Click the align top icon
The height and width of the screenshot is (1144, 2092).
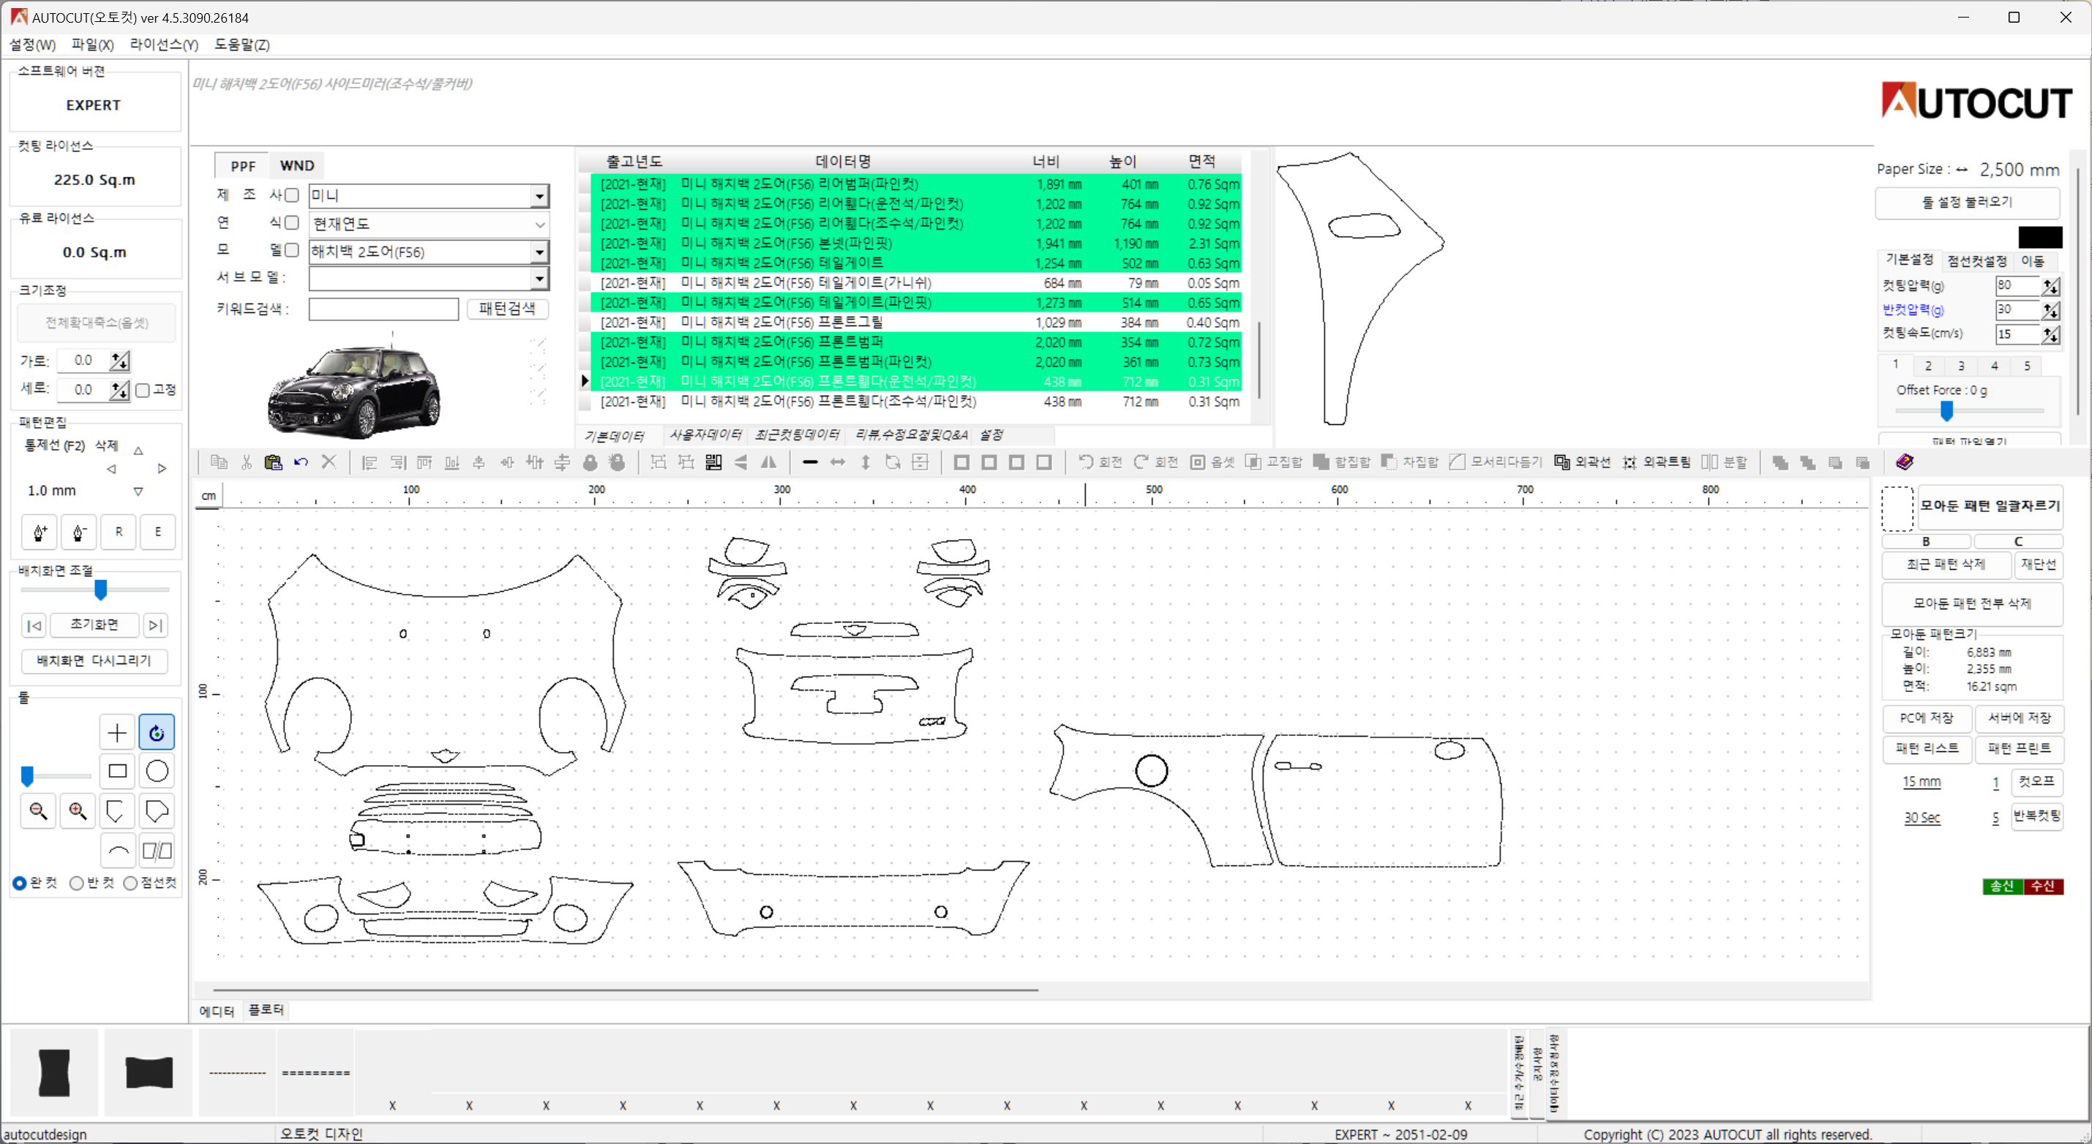pyautogui.click(x=424, y=462)
